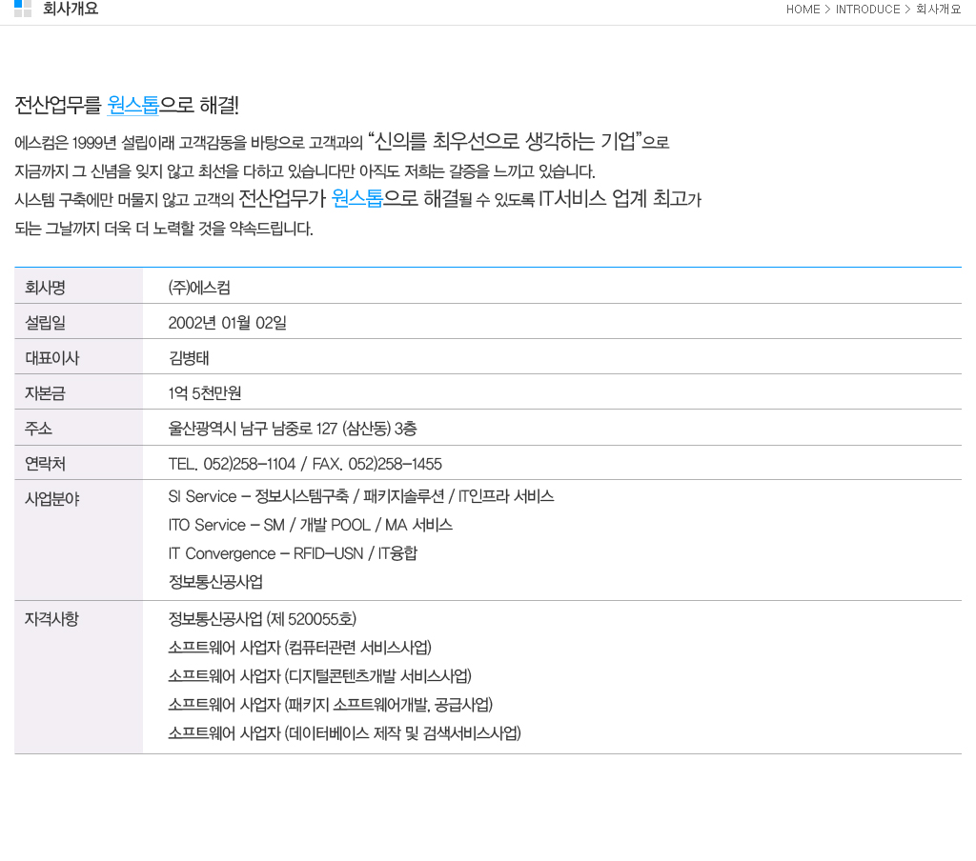
Task: Select 정보통신공사업 (제 520055호)
Action: (262, 619)
